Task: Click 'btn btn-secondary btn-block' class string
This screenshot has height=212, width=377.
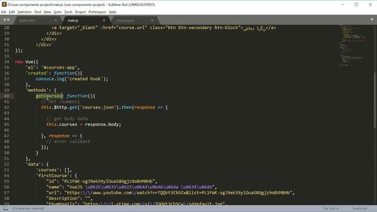Action: click(203, 28)
